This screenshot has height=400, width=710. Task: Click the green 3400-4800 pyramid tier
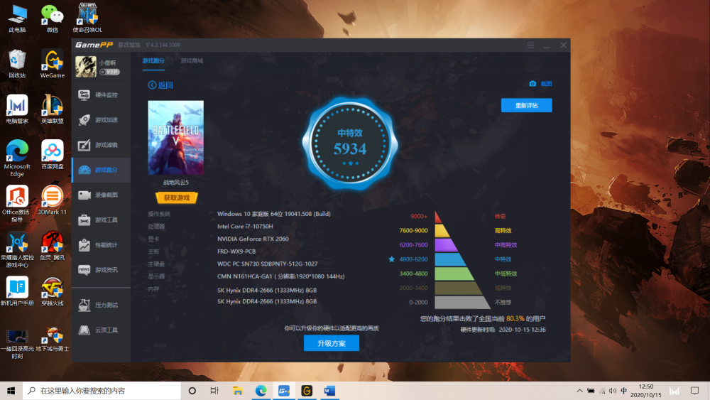[x=454, y=274]
